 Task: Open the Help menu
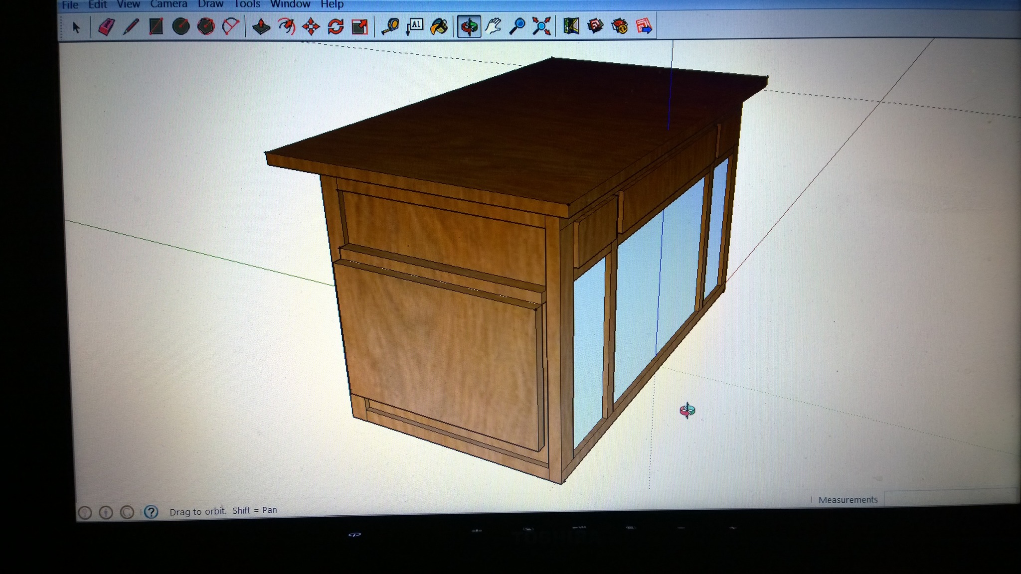coord(332,4)
